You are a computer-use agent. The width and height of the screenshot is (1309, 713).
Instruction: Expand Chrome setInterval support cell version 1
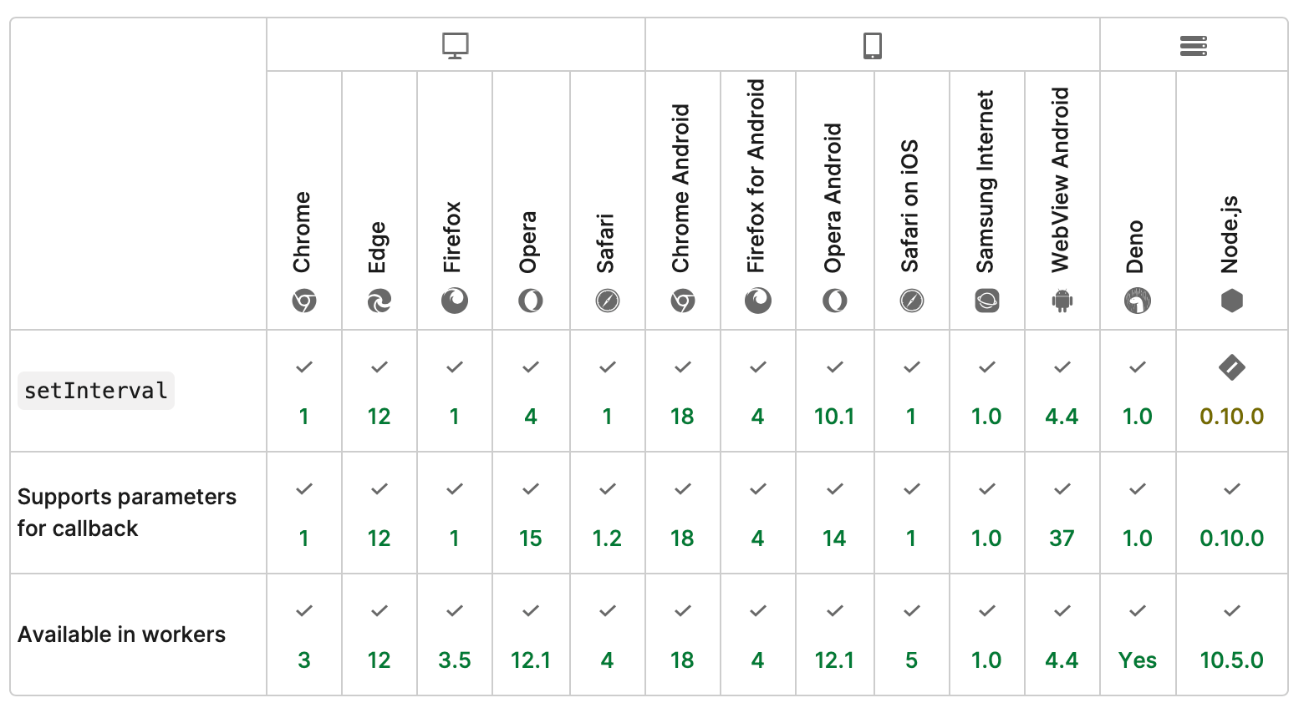pyautogui.click(x=304, y=416)
